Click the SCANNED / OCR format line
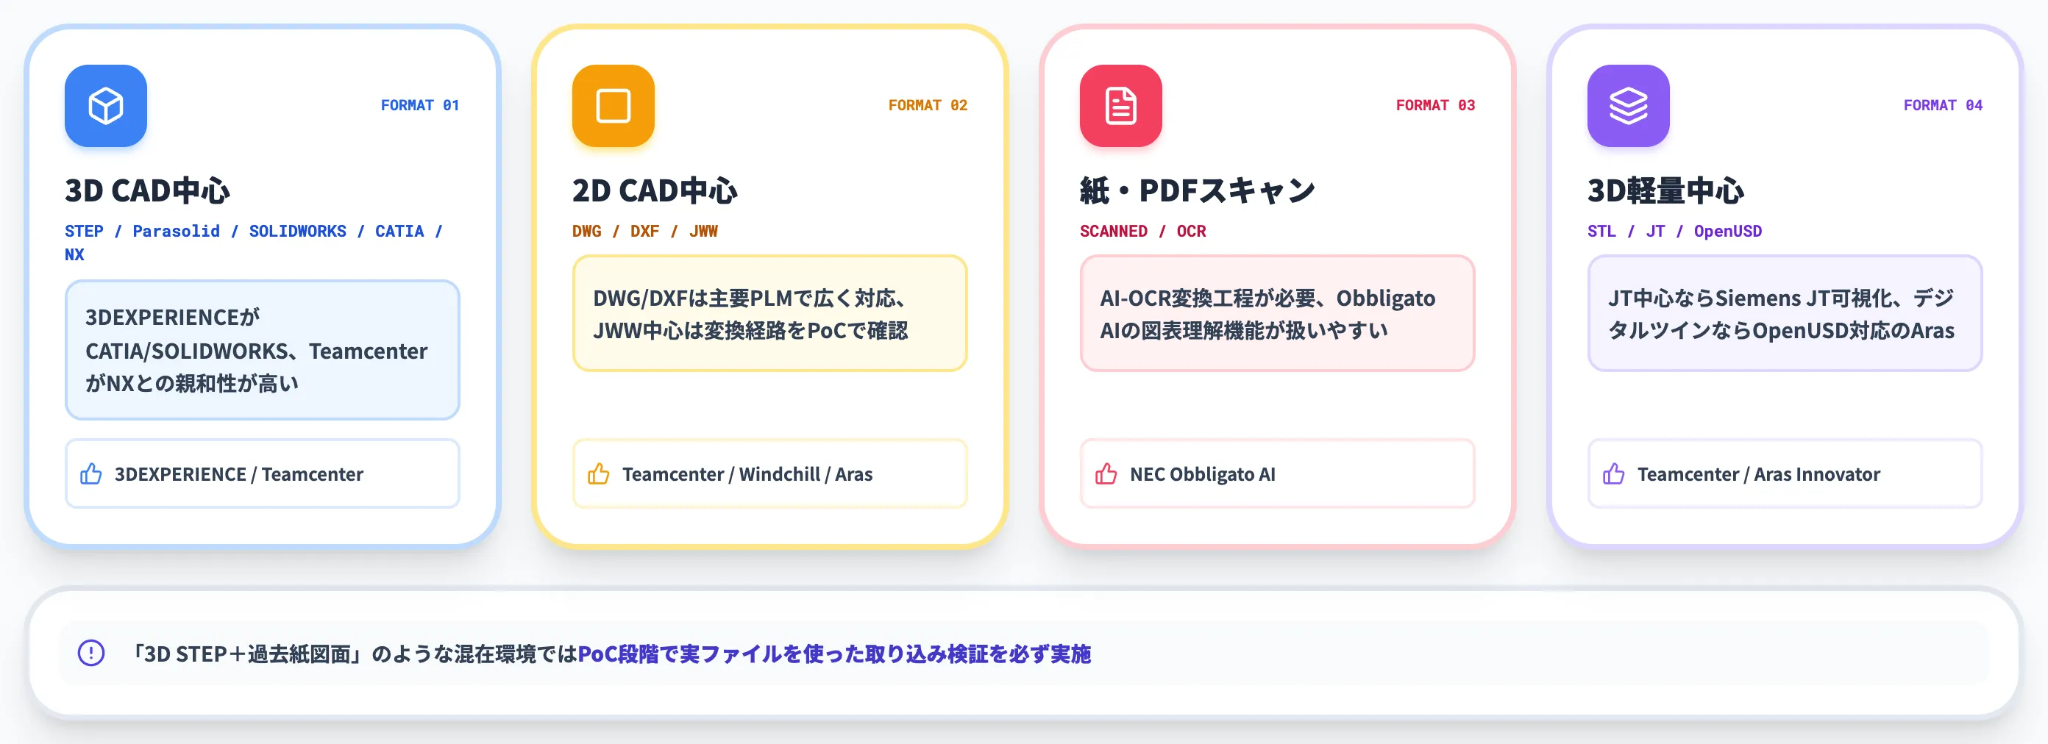The height and width of the screenshot is (744, 2048). pos(1142,232)
